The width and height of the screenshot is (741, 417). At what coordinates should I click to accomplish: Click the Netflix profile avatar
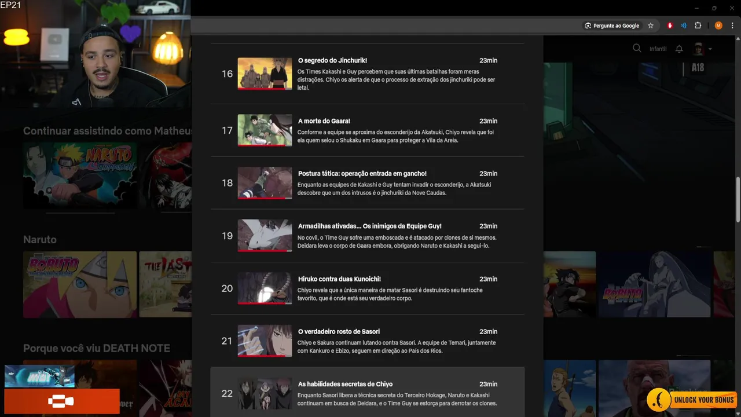[x=699, y=49]
